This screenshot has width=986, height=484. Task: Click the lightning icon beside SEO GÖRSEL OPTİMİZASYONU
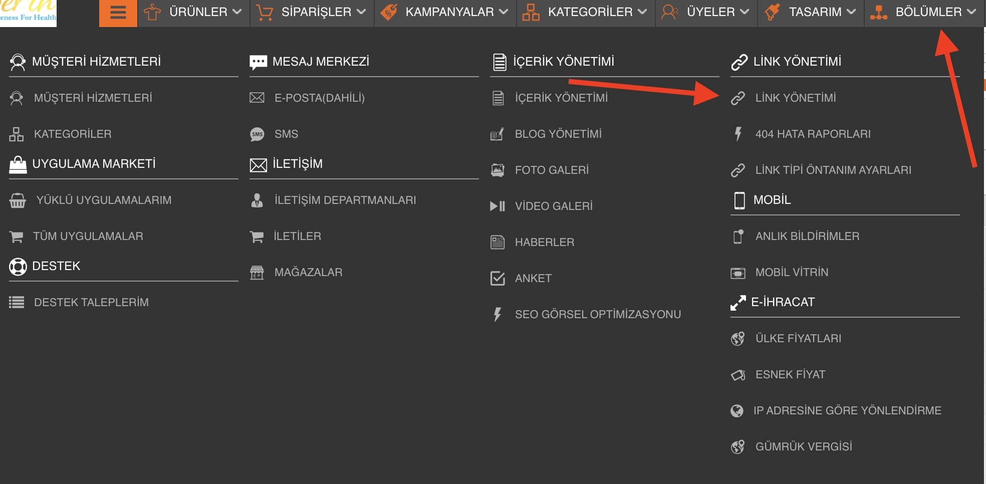point(497,314)
